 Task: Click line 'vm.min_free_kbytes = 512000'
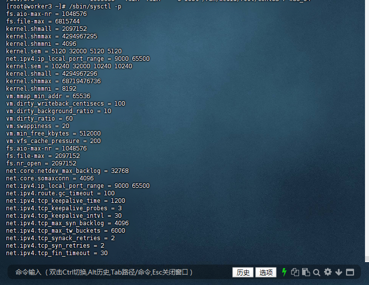(53, 134)
